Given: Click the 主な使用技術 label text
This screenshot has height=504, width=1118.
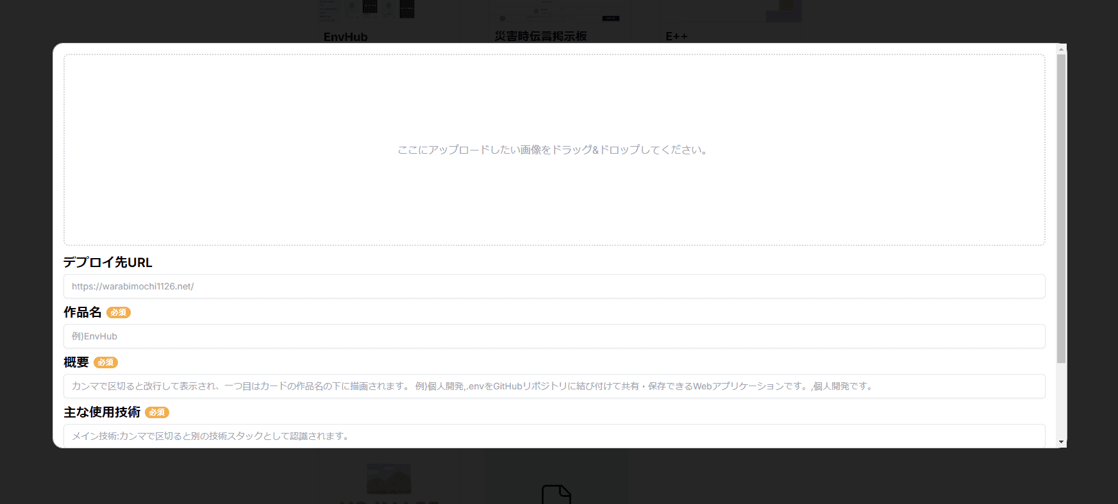Looking at the screenshot, I should coord(102,412).
